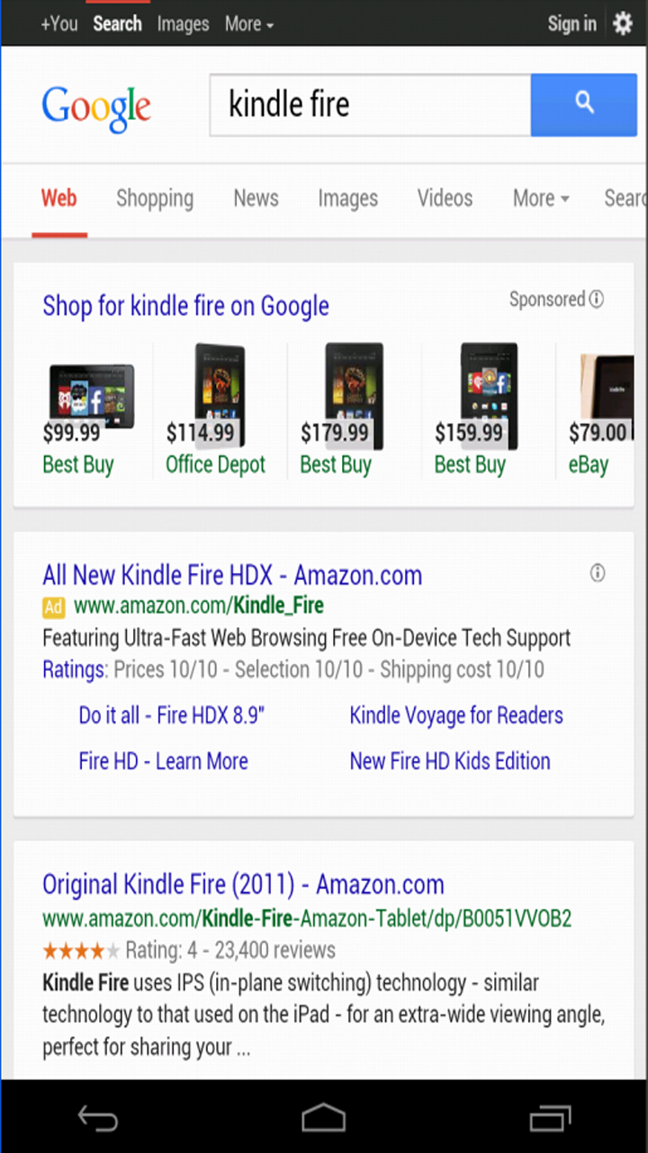Screen dimensions: 648x1153
Task: Tap the Android back navigation icon
Action: (x=97, y=1118)
